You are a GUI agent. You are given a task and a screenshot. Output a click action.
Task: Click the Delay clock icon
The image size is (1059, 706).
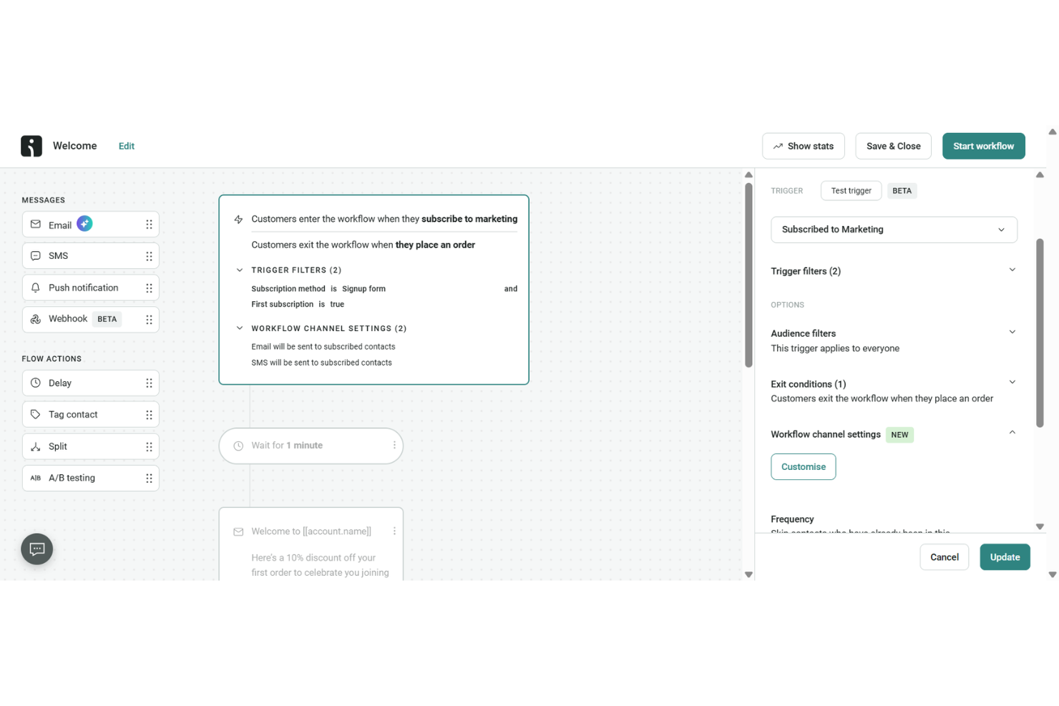pos(36,383)
